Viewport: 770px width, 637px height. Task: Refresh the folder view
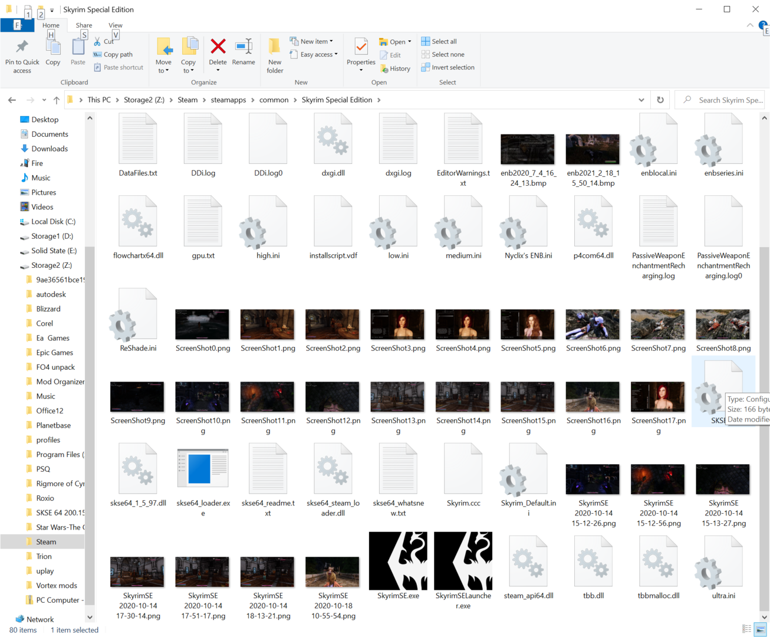[x=660, y=100]
